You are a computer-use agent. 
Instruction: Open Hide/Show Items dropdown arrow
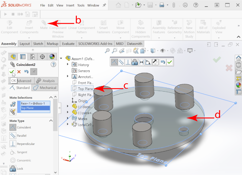168,51
